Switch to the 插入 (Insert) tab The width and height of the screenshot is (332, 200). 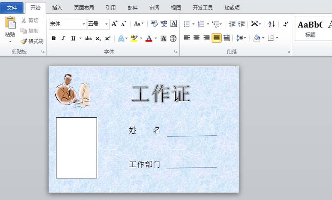pyautogui.click(x=57, y=8)
